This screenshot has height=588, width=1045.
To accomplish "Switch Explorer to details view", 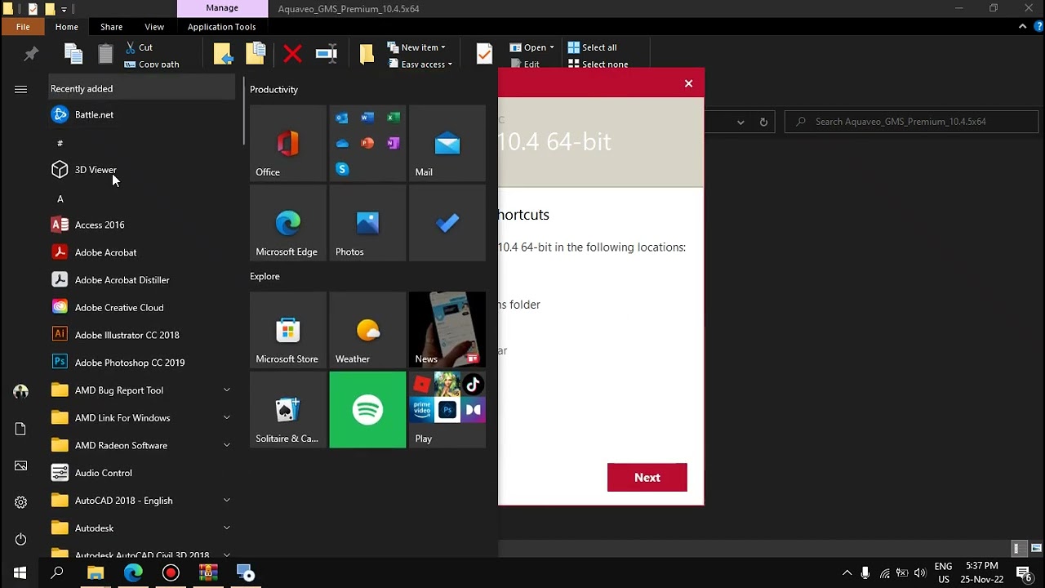I will (1018, 549).
